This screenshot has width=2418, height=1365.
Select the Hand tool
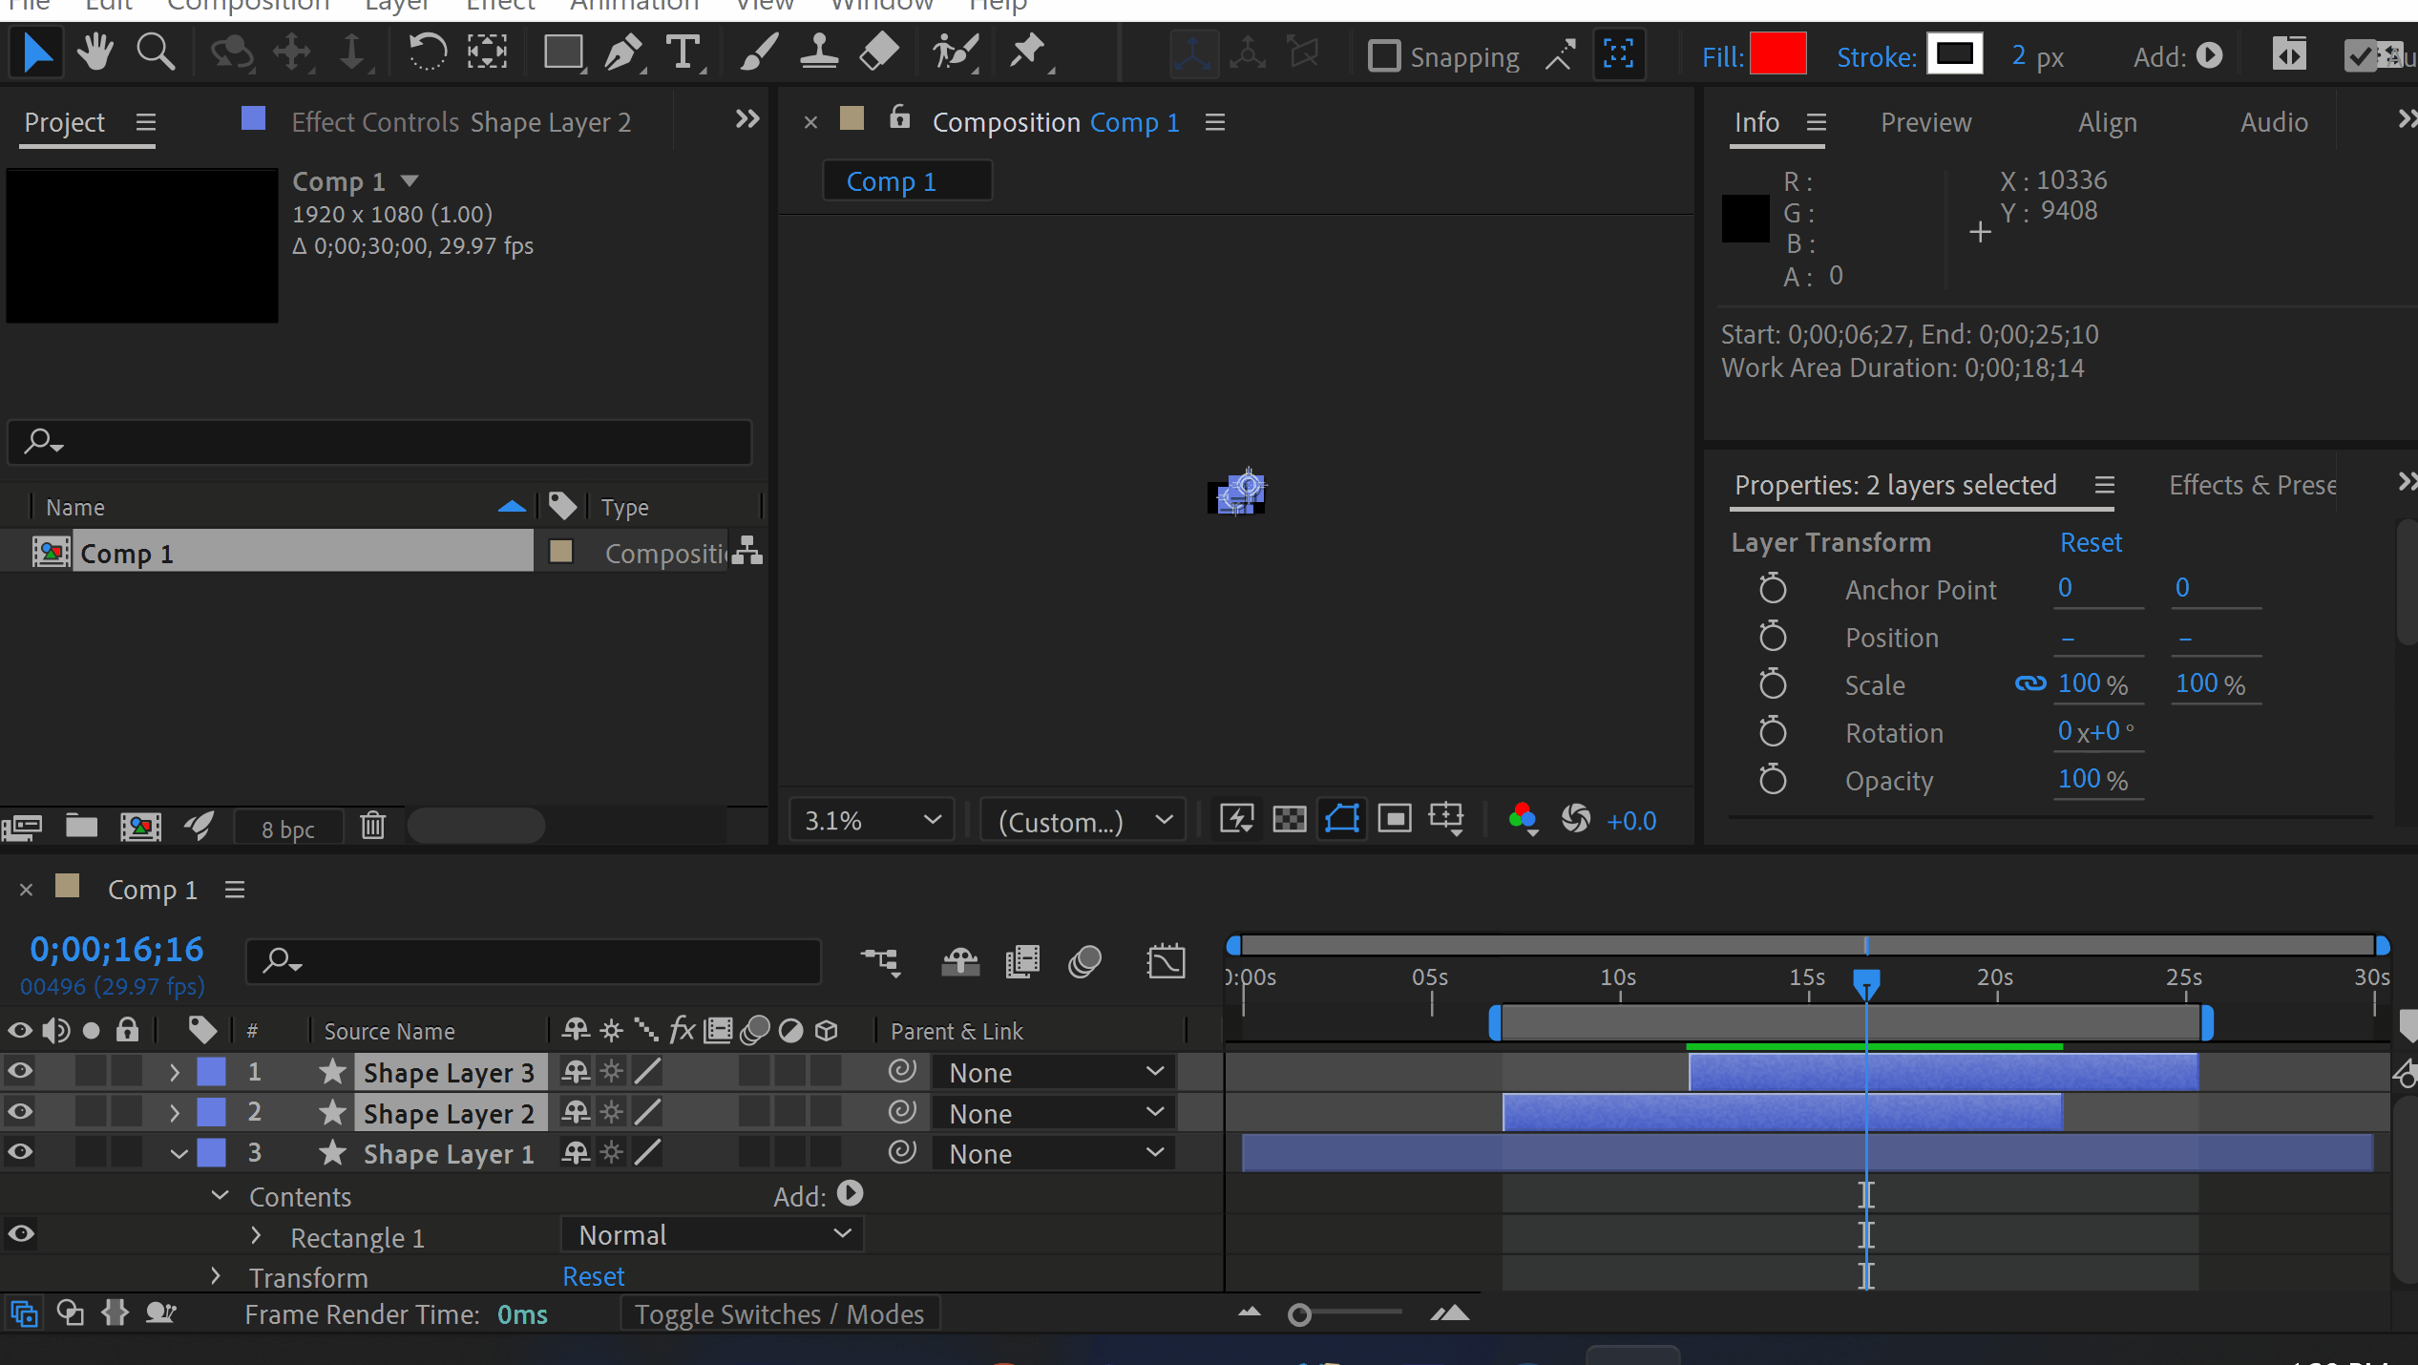click(x=95, y=53)
